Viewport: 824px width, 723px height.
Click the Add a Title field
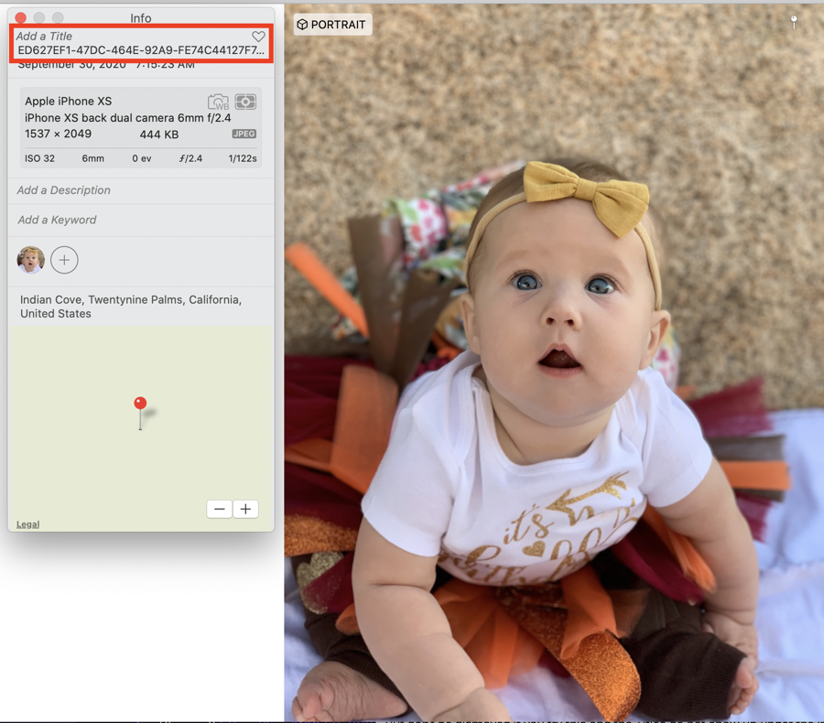click(x=44, y=37)
